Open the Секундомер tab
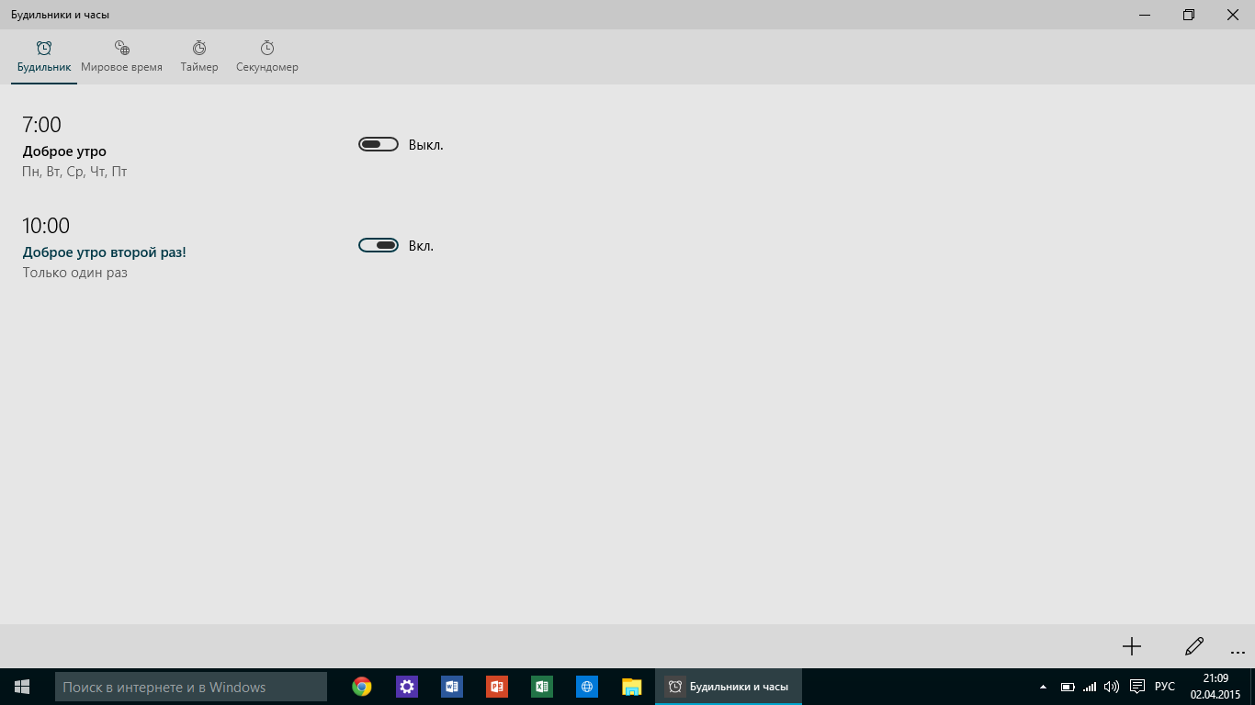 coord(267,57)
